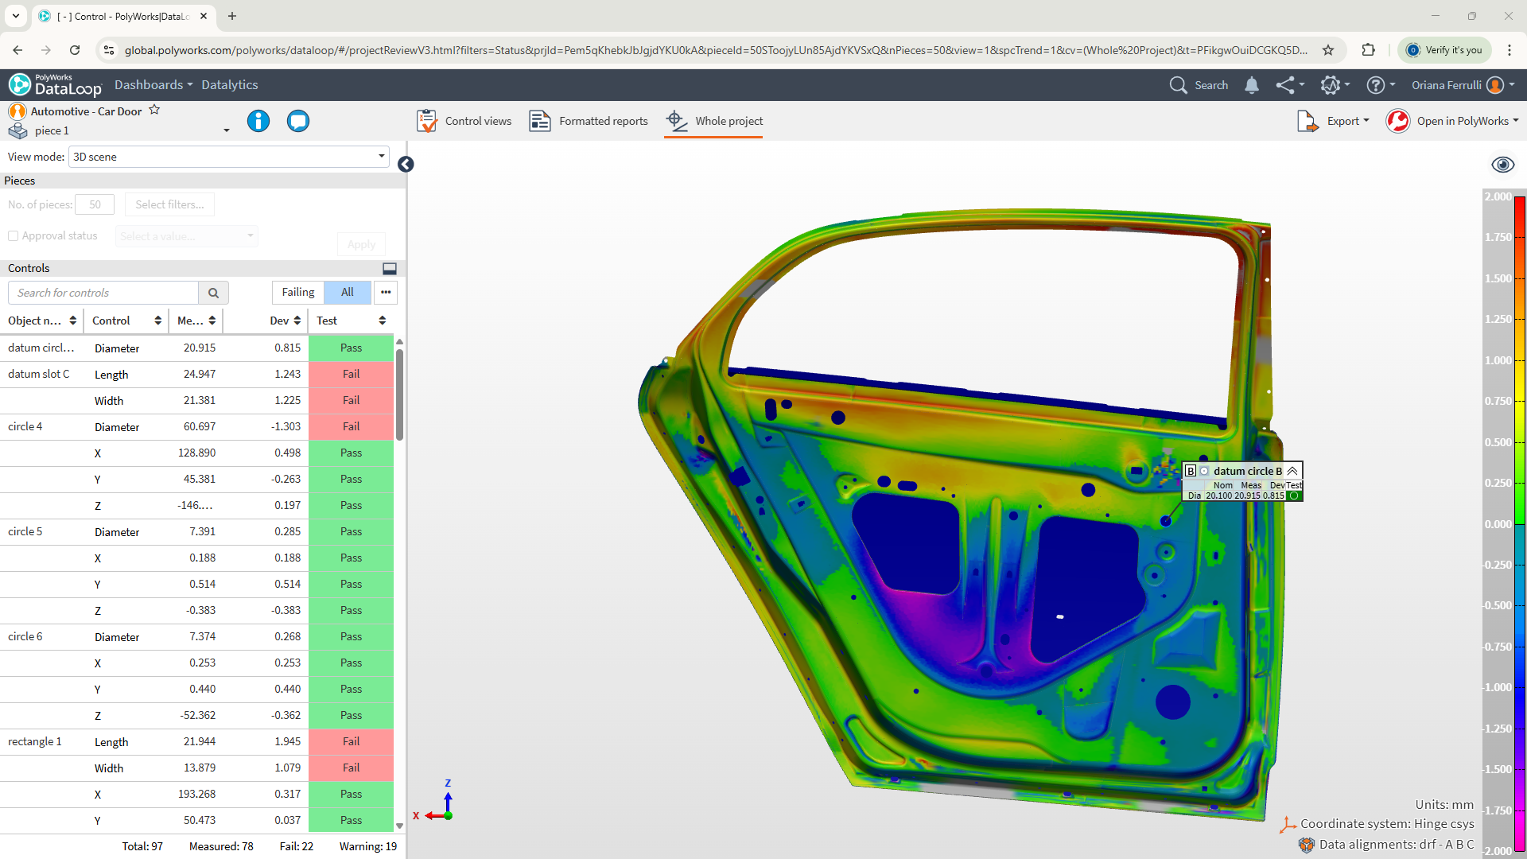Open the more options ellipsis button
Viewport: 1527px width, 859px height.
[x=386, y=293]
